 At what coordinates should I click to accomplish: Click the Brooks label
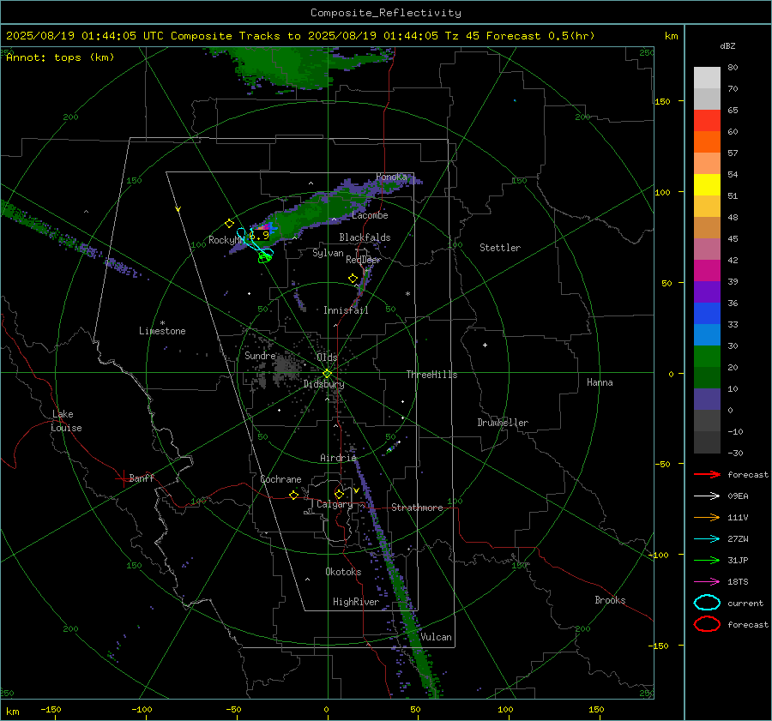pos(610,600)
